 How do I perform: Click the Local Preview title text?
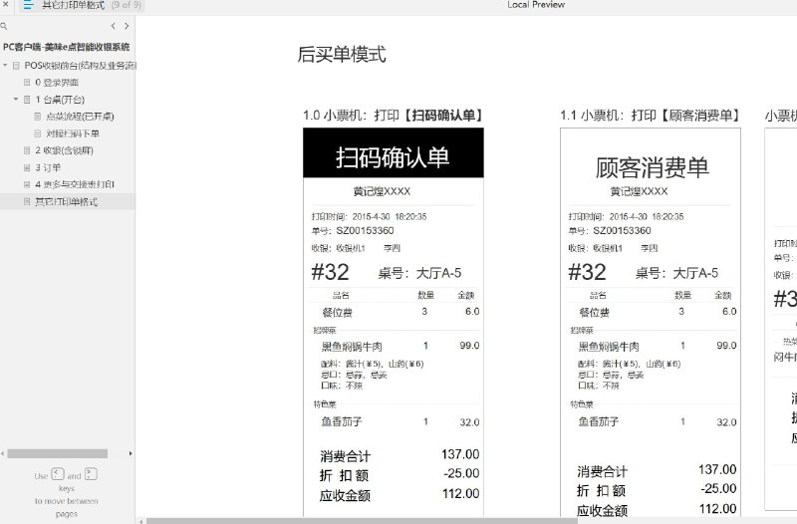(536, 5)
